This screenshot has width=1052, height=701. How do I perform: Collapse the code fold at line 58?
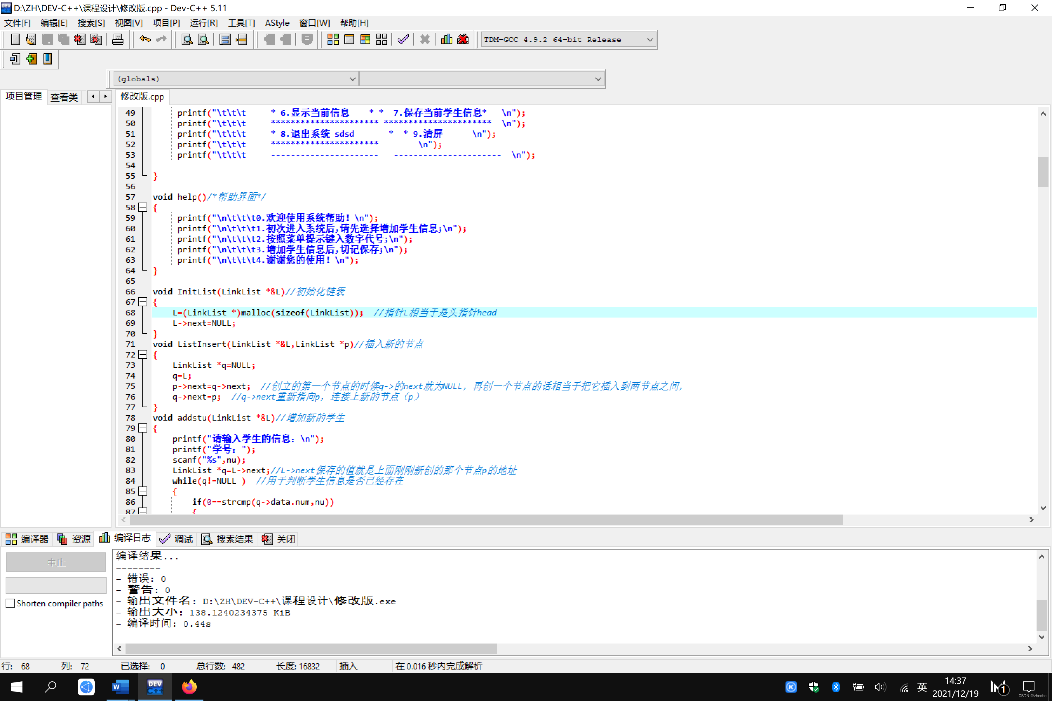[143, 207]
